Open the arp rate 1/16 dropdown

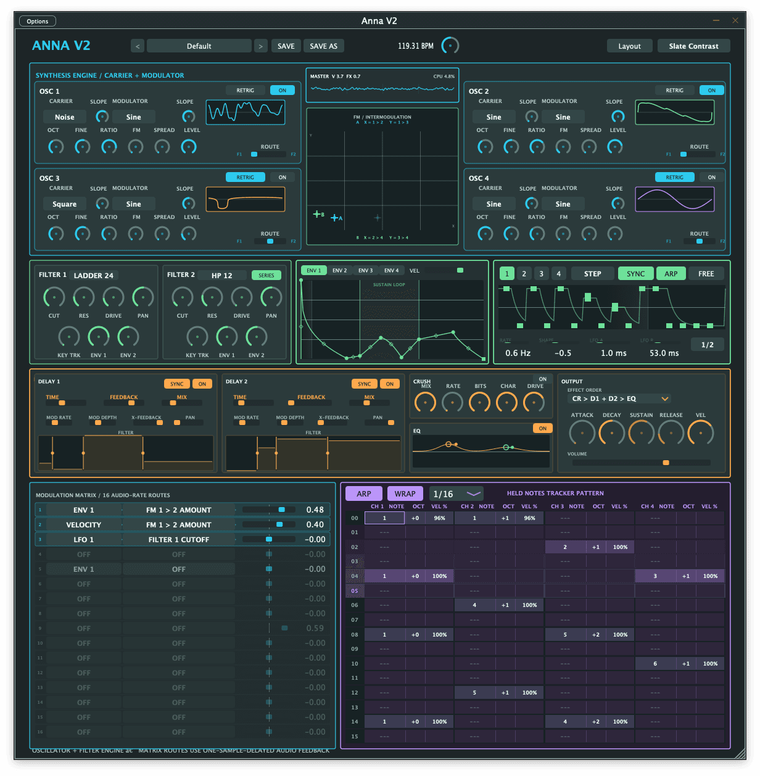point(456,493)
